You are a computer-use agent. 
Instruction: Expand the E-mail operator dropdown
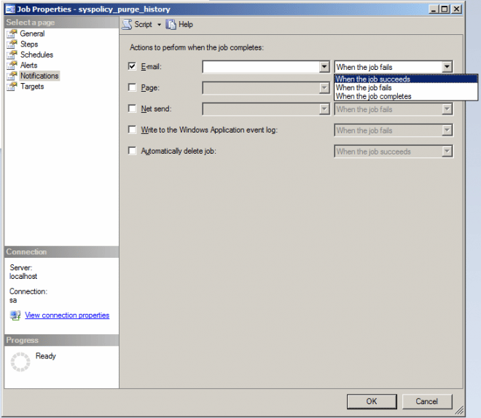tap(324, 67)
